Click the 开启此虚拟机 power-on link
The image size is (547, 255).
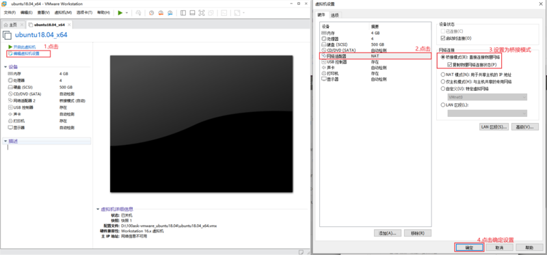coord(25,46)
